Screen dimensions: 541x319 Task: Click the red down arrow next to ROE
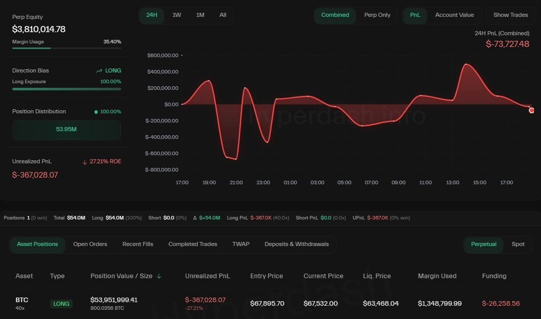(84, 162)
